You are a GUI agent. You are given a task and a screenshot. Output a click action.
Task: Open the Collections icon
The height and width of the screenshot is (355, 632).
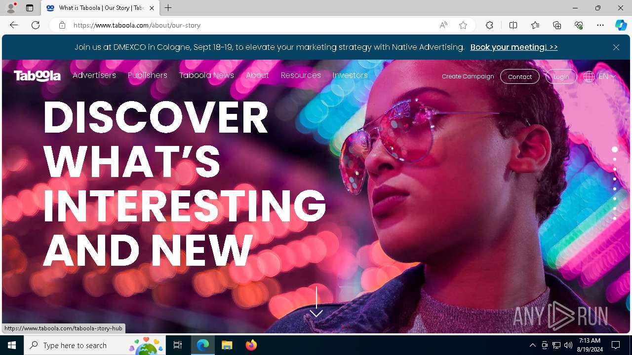557,25
